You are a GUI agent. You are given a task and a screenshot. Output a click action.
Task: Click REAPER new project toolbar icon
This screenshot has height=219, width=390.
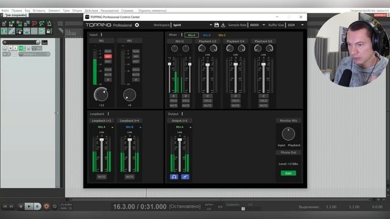tap(4, 24)
